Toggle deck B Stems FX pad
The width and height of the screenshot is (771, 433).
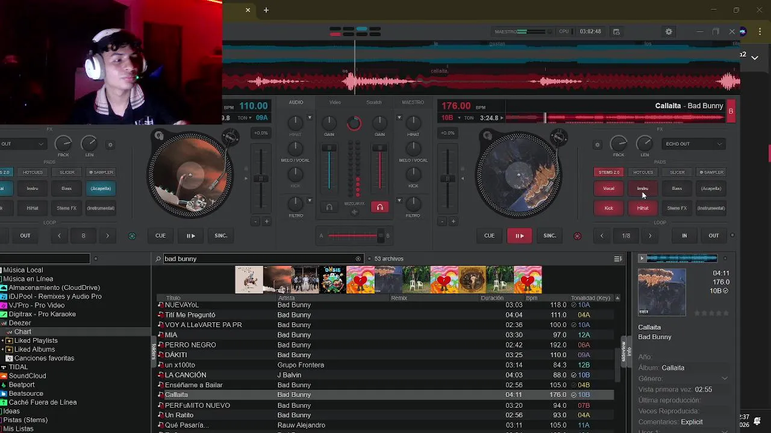coord(677,209)
